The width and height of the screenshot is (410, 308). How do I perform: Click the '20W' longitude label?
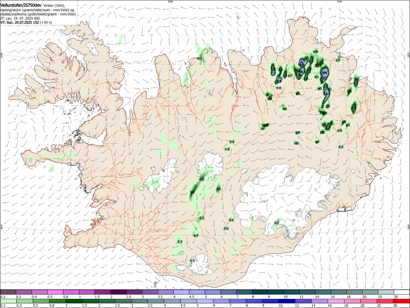[x=170, y=2]
